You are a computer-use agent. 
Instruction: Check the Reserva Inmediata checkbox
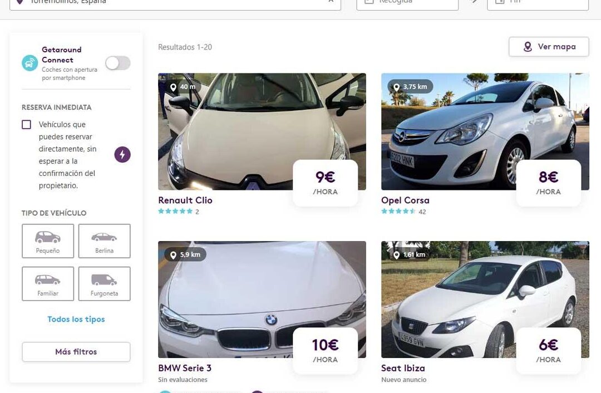[27, 125]
